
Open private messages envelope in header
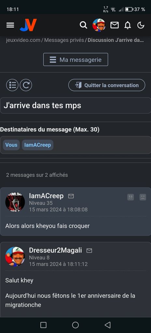click(x=115, y=25)
